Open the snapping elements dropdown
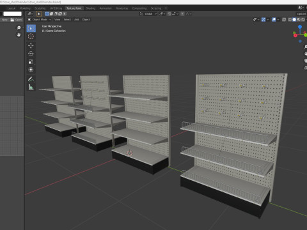Viewport: 307px width, 230px height. point(175,14)
